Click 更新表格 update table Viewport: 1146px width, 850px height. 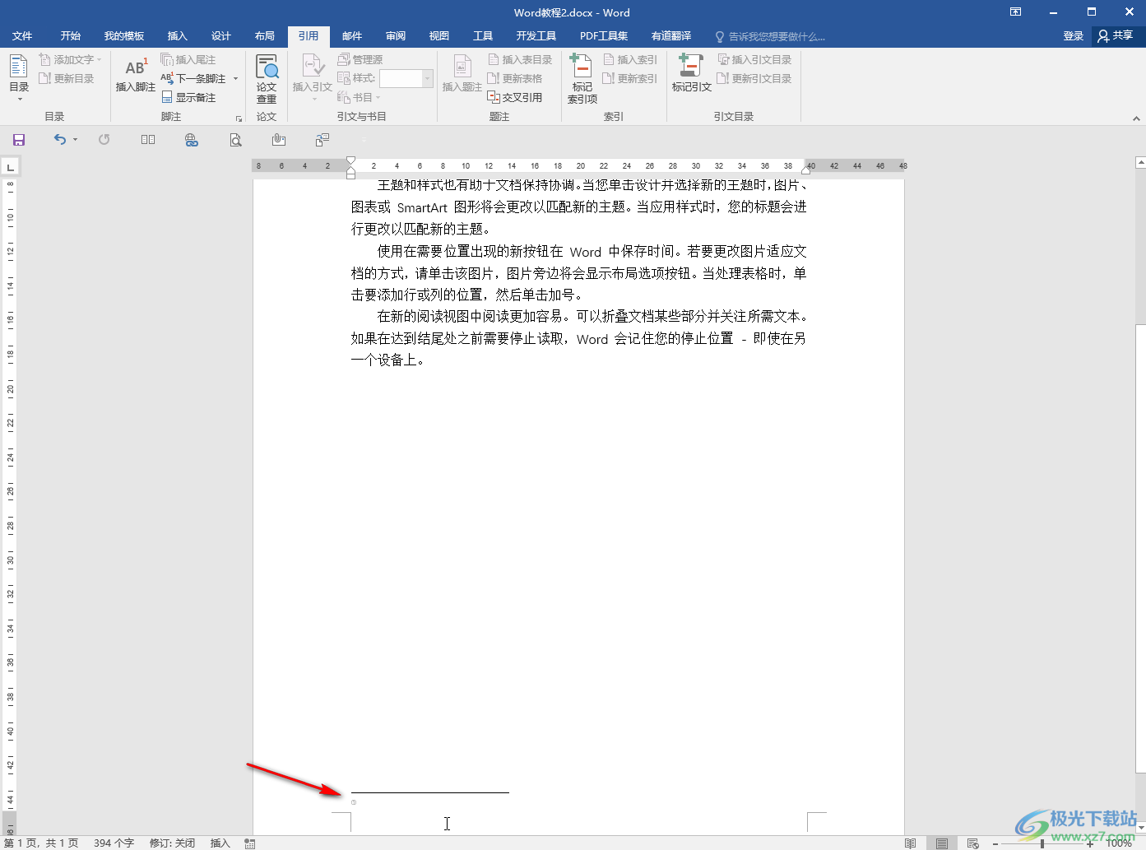click(515, 78)
